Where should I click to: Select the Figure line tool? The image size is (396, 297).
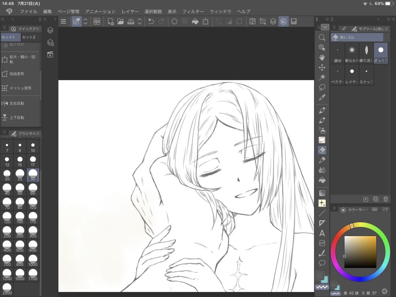point(322,213)
